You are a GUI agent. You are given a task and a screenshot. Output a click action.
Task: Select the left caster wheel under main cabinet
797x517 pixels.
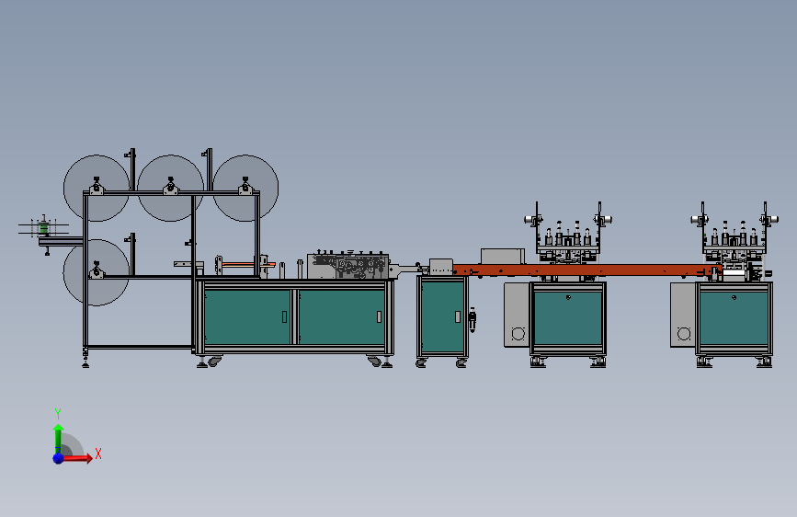click(x=214, y=362)
